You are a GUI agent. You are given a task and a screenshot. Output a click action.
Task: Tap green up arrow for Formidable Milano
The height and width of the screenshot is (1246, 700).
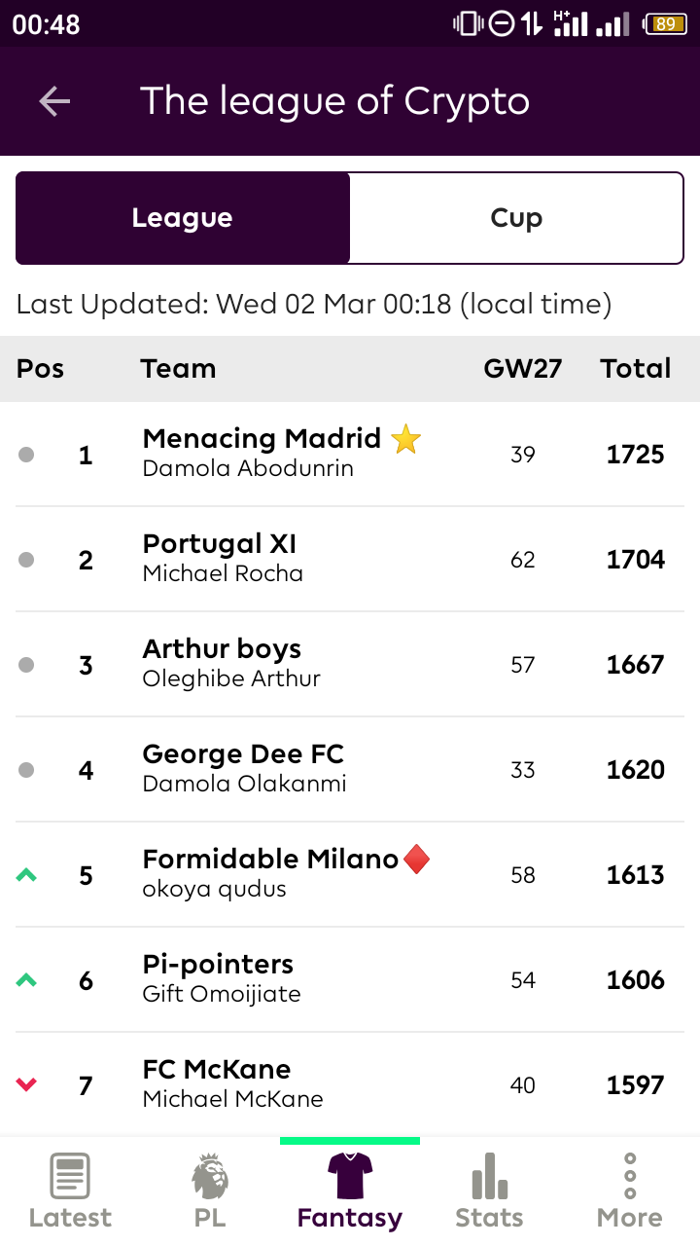coord(26,875)
